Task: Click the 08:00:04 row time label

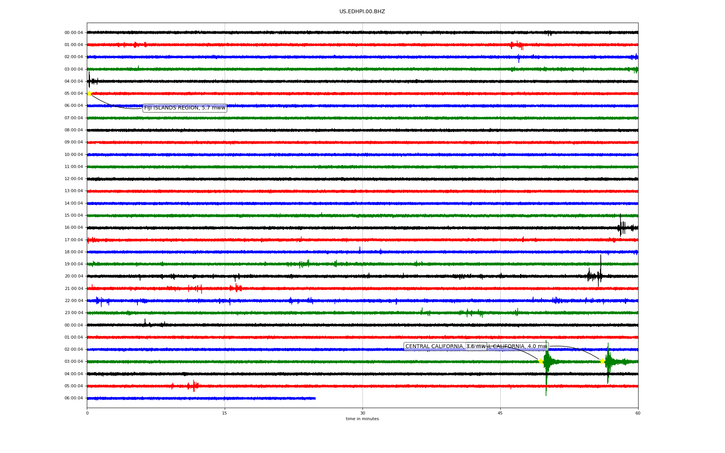Action: click(x=74, y=130)
